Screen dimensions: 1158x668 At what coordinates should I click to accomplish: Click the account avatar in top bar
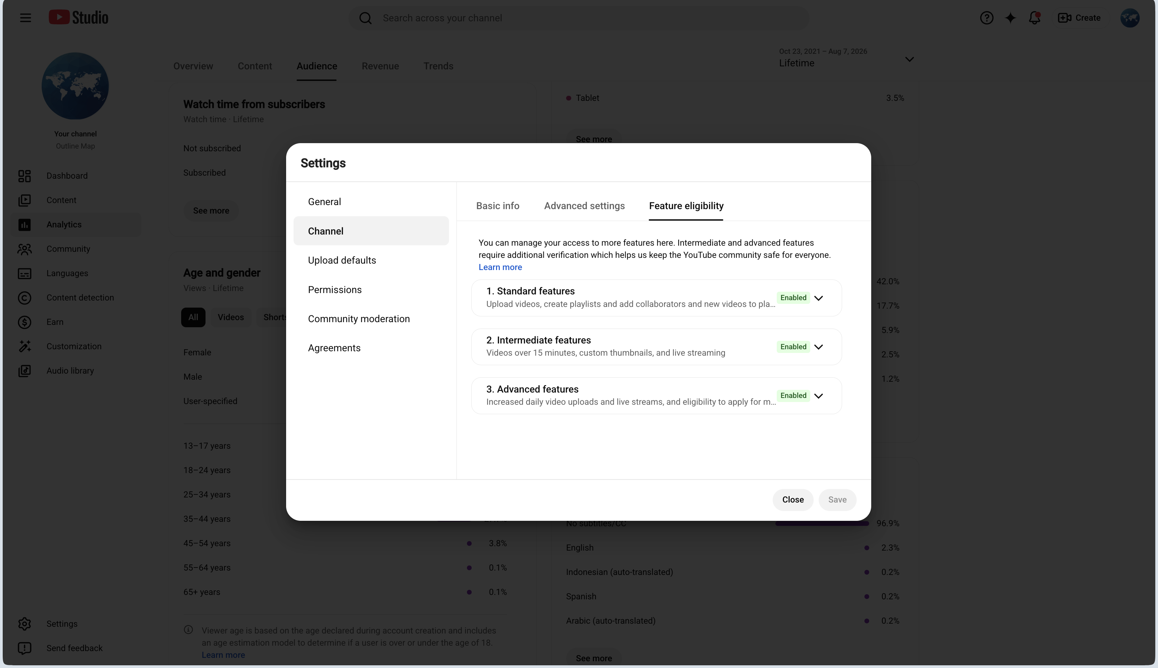click(1130, 18)
